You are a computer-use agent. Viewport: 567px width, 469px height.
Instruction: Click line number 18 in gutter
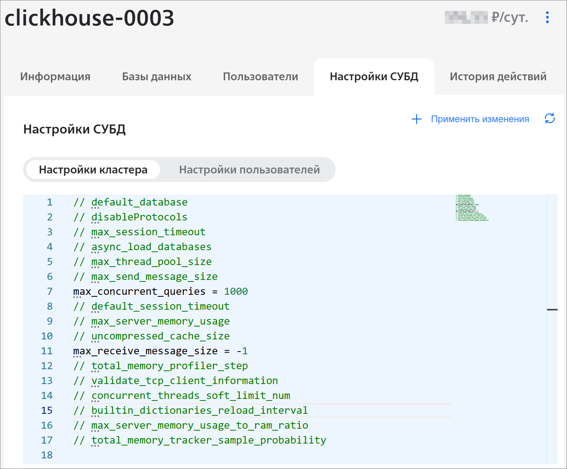pos(47,455)
